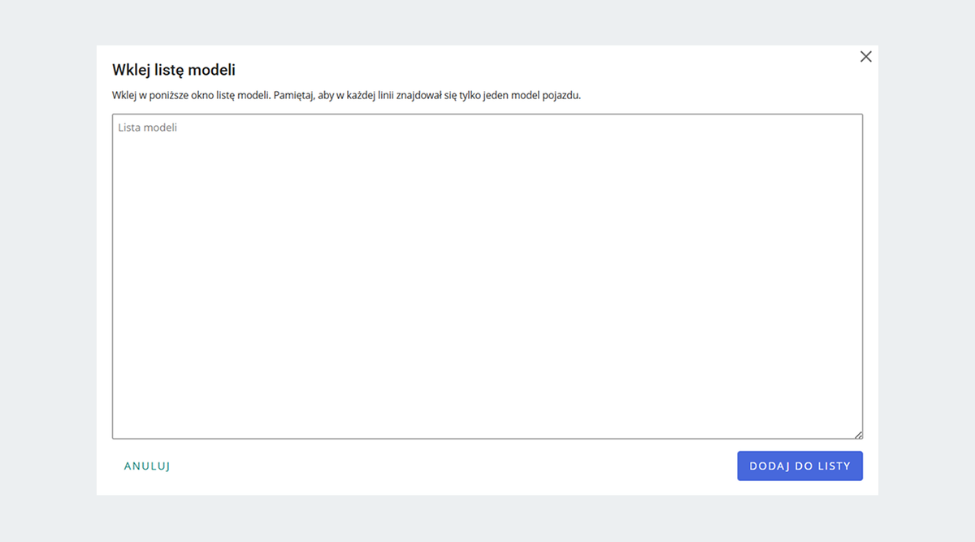Select the "Wklej listę modeli" heading
This screenshot has height=542, width=975.
coord(174,71)
